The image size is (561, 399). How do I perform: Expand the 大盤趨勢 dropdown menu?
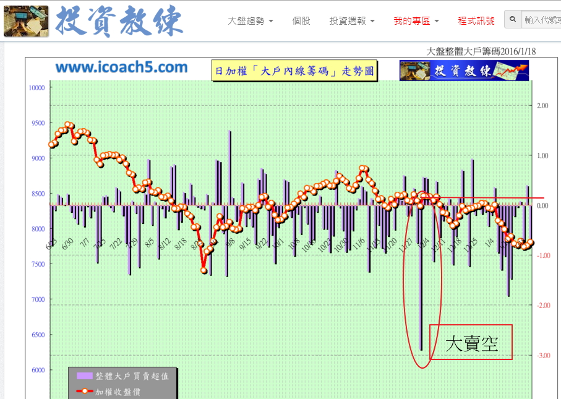click(x=251, y=20)
